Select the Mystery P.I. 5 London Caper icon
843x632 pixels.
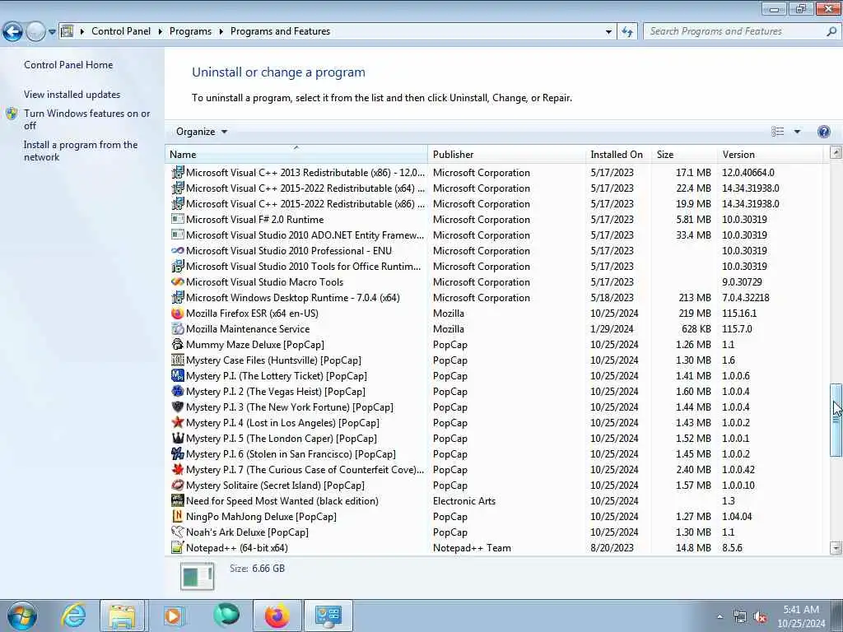tap(178, 438)
